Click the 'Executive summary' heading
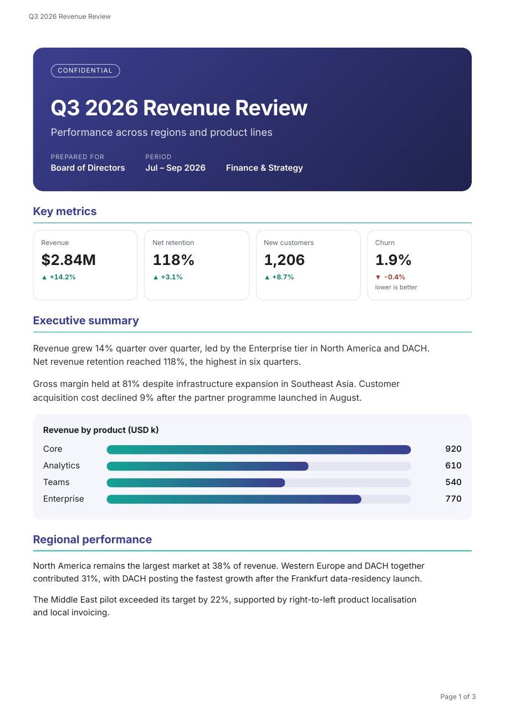Image resolution: width=505 pixels, height=714 pixels. tap(86, 320)
